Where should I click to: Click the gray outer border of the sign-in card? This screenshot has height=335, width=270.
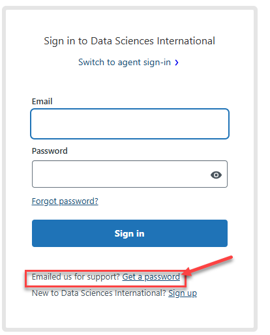click(4, 169)
